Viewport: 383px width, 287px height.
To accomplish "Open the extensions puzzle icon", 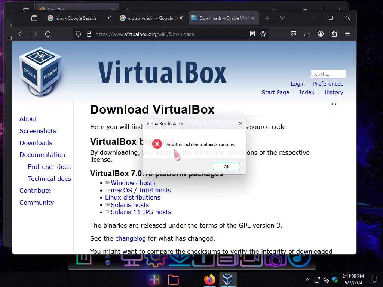I will (334, 34).
